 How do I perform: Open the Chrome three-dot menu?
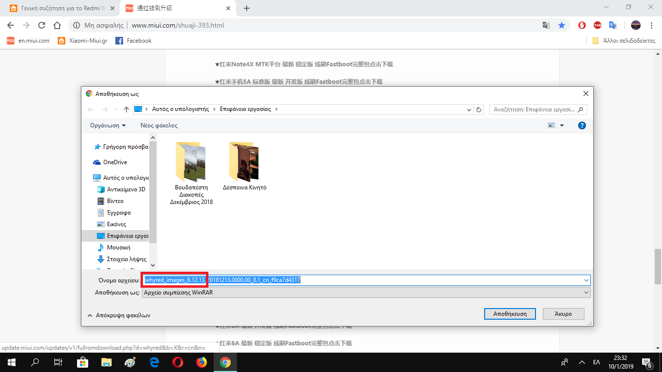tap(651, 25)
